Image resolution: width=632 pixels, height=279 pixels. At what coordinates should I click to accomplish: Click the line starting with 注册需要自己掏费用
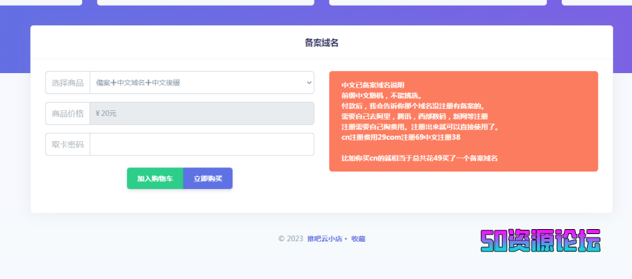[x=421, y=127]
